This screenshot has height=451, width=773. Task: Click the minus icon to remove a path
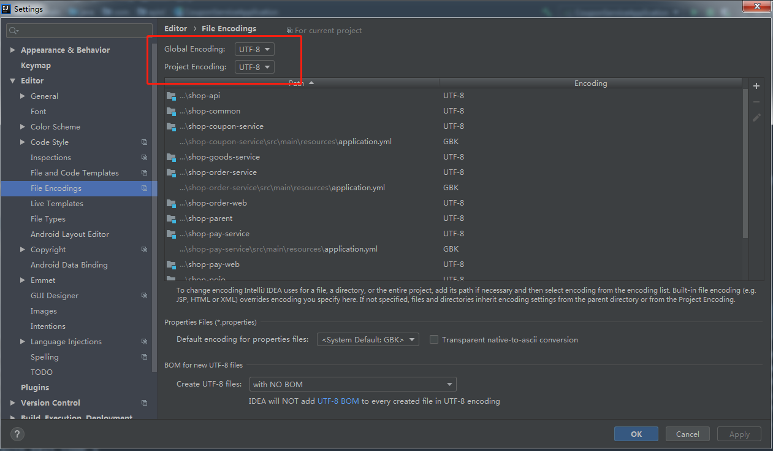tap(756, 102)
